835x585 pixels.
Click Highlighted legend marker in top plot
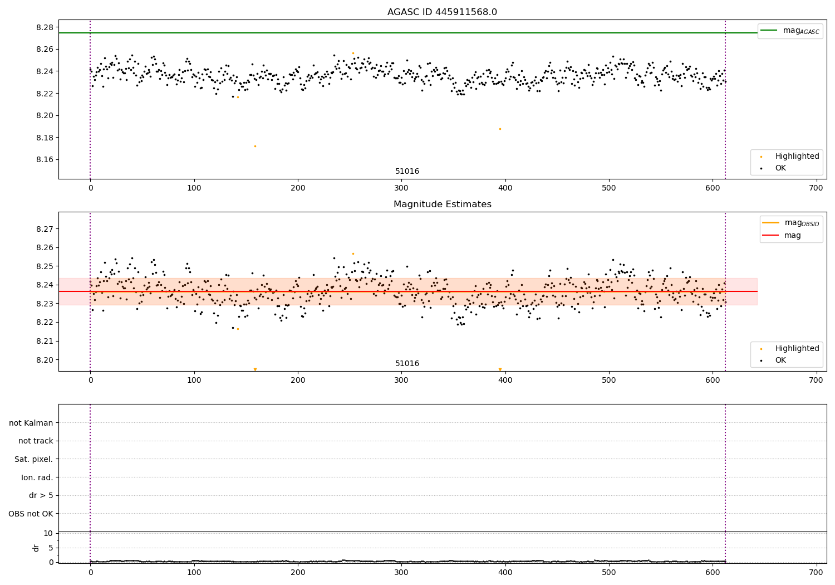click(x=761, y=157)
